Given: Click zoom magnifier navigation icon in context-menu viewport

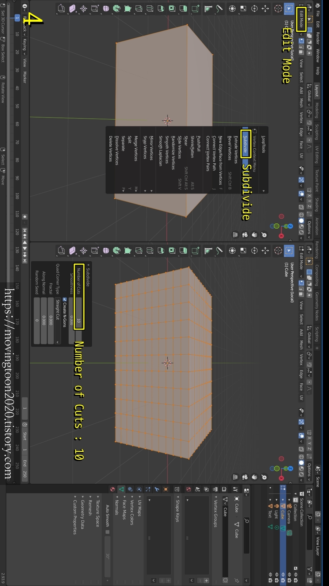Looking at the screenshot, I should [x=264, y=235].
